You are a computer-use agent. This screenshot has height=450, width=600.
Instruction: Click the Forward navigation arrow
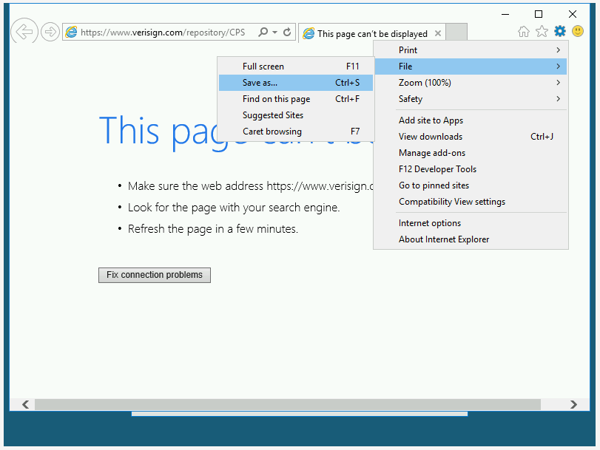pos(50,32)
